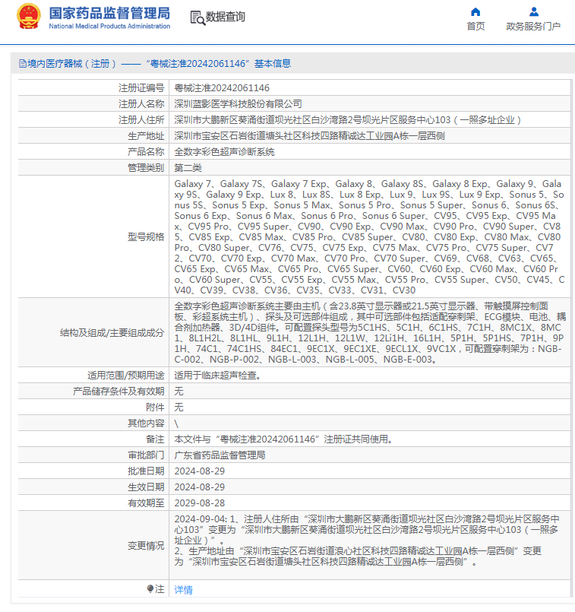Click the 注册人住所 row label
Viewport: 575px width, 612px height.
pyautogui.click(x=141, y=120)
